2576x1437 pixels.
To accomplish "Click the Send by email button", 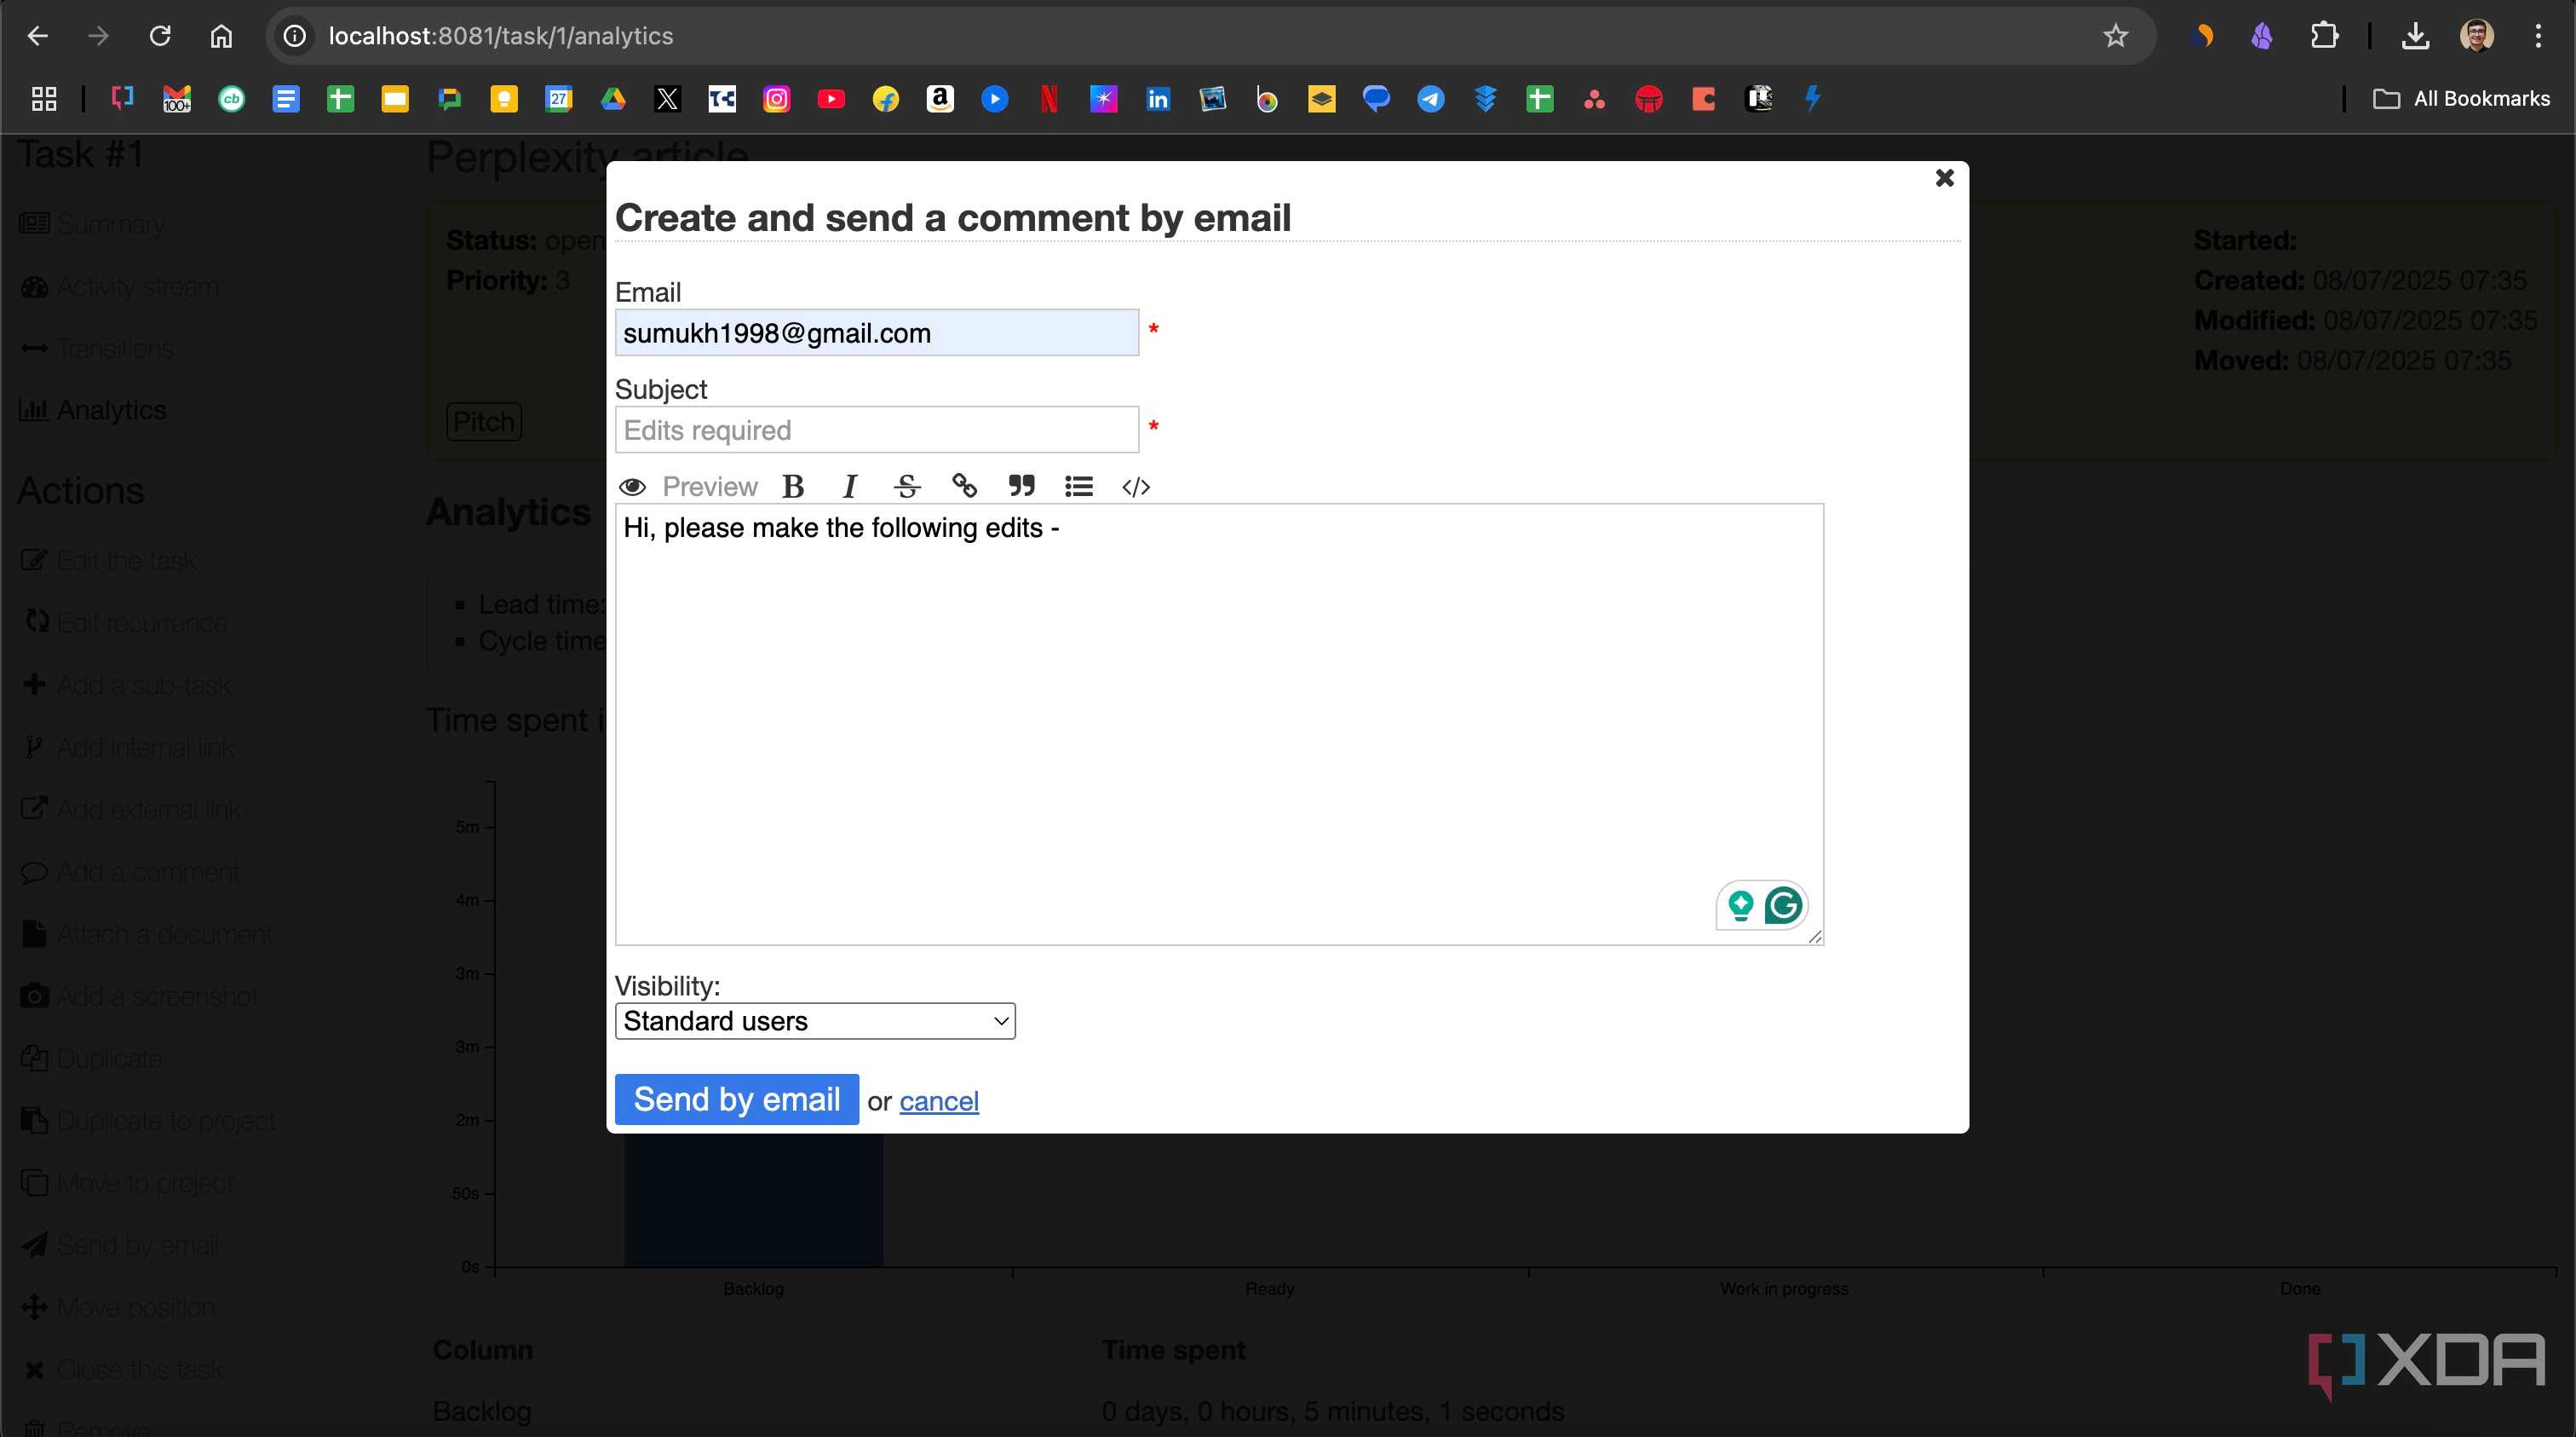I will [737, 1099].
